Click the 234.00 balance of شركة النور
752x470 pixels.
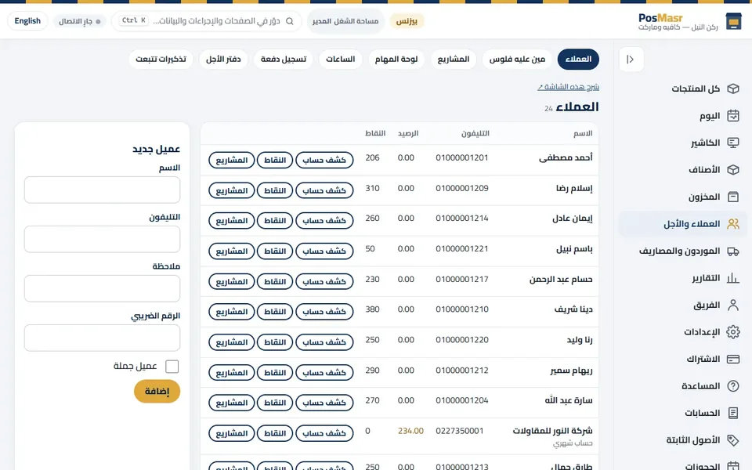pyautogui.click(x=410, y=431)
